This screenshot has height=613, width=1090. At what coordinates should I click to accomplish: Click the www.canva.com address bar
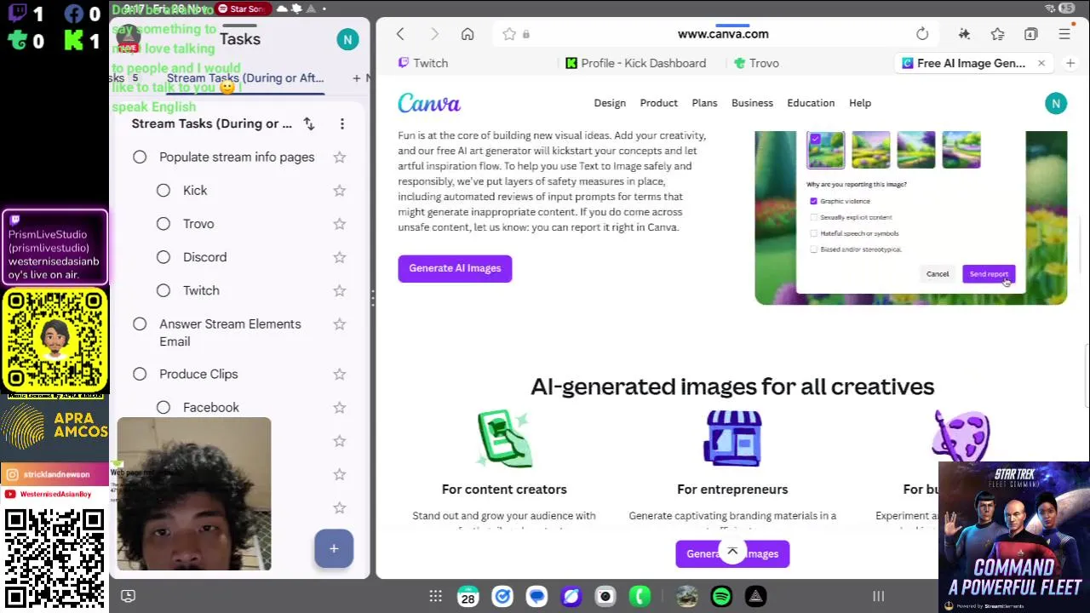723,34
